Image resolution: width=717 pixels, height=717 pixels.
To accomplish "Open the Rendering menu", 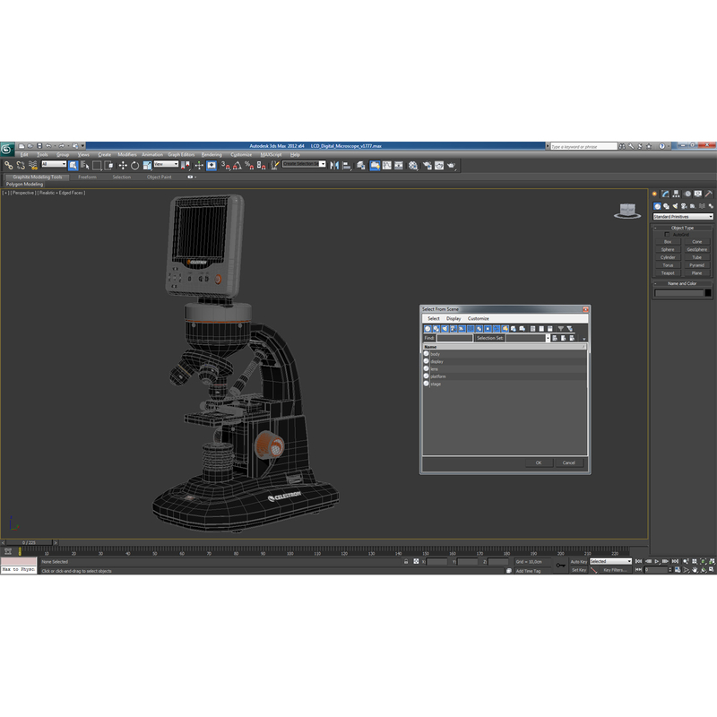I will click(212, 154).
